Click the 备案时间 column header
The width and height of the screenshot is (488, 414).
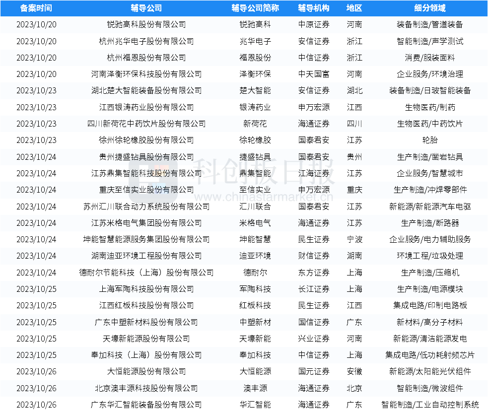click(x=36, y=8)
